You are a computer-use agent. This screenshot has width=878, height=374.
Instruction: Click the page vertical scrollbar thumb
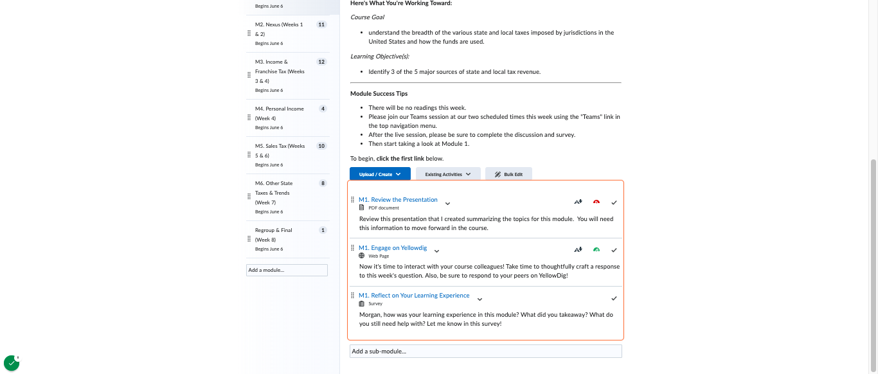tap(874, 265)
